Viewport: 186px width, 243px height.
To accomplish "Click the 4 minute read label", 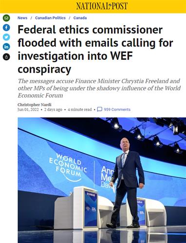I will (x=80, y=109).
